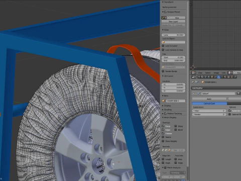
Task: Click the Lens value field
Action: pyautogui.click(x=173, y=35)
